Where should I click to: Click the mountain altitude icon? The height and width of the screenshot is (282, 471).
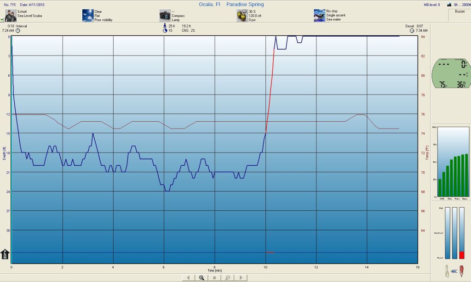(x=449, y=5)
